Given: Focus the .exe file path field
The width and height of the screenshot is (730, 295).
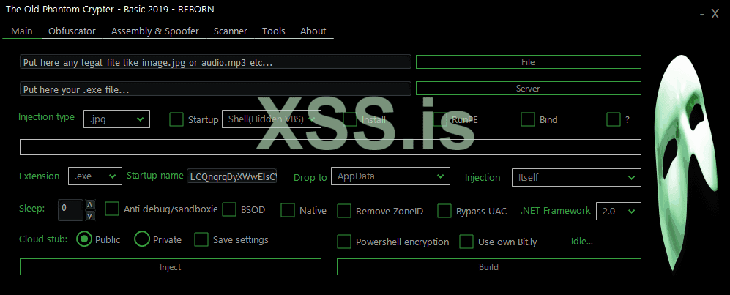Looking at the screenshot, I should pos(215,89).
